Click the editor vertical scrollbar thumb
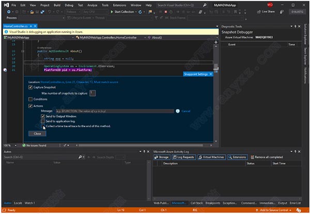 pos(216,67)
